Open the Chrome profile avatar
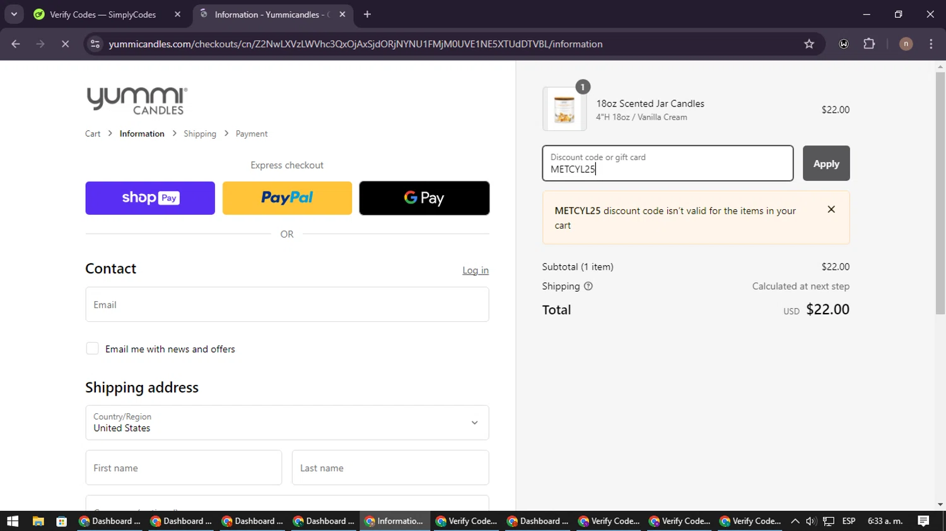The height and width of the screenshot is (531, 946). coord(906,44)
